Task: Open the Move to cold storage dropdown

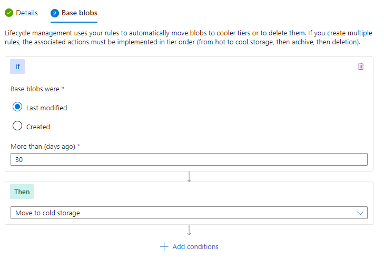Action: 189,213
